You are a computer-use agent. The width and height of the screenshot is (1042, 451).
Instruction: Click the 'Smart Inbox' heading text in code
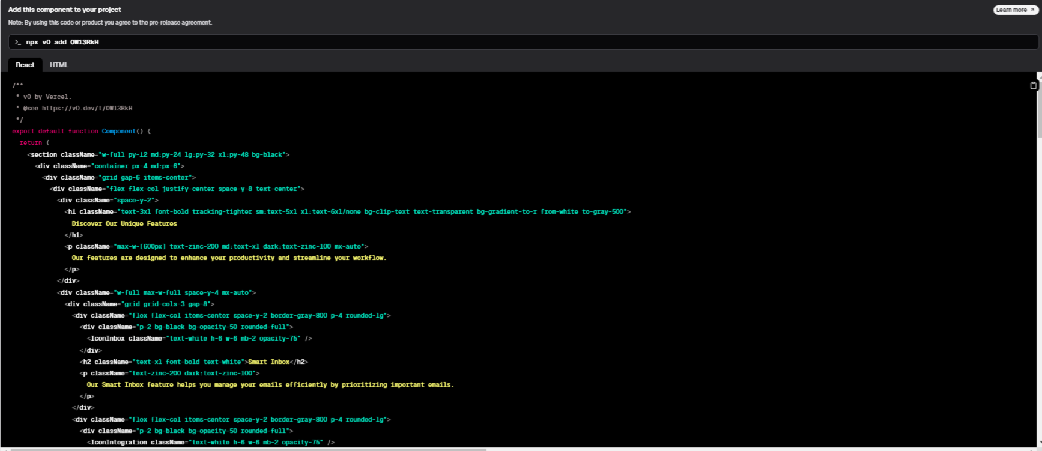[268, 362]
